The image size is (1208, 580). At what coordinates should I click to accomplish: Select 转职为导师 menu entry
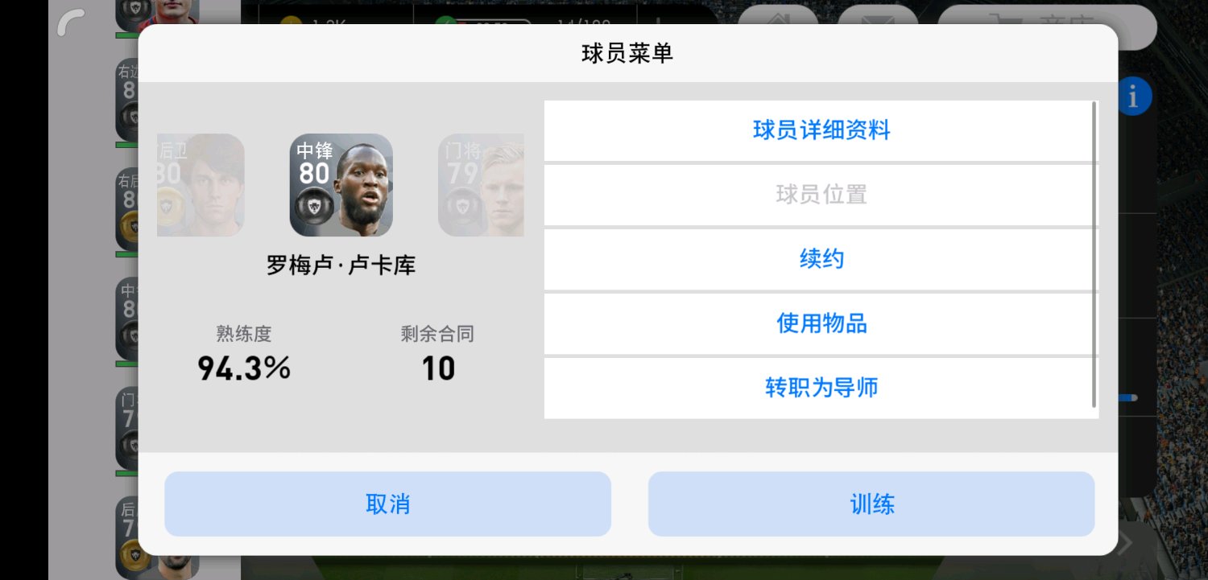point(821,388)
